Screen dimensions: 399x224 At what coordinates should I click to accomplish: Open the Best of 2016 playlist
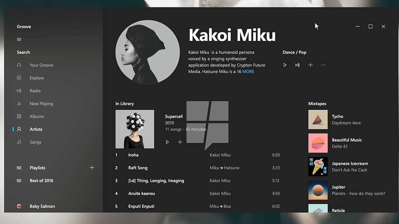tap(41, 180)
